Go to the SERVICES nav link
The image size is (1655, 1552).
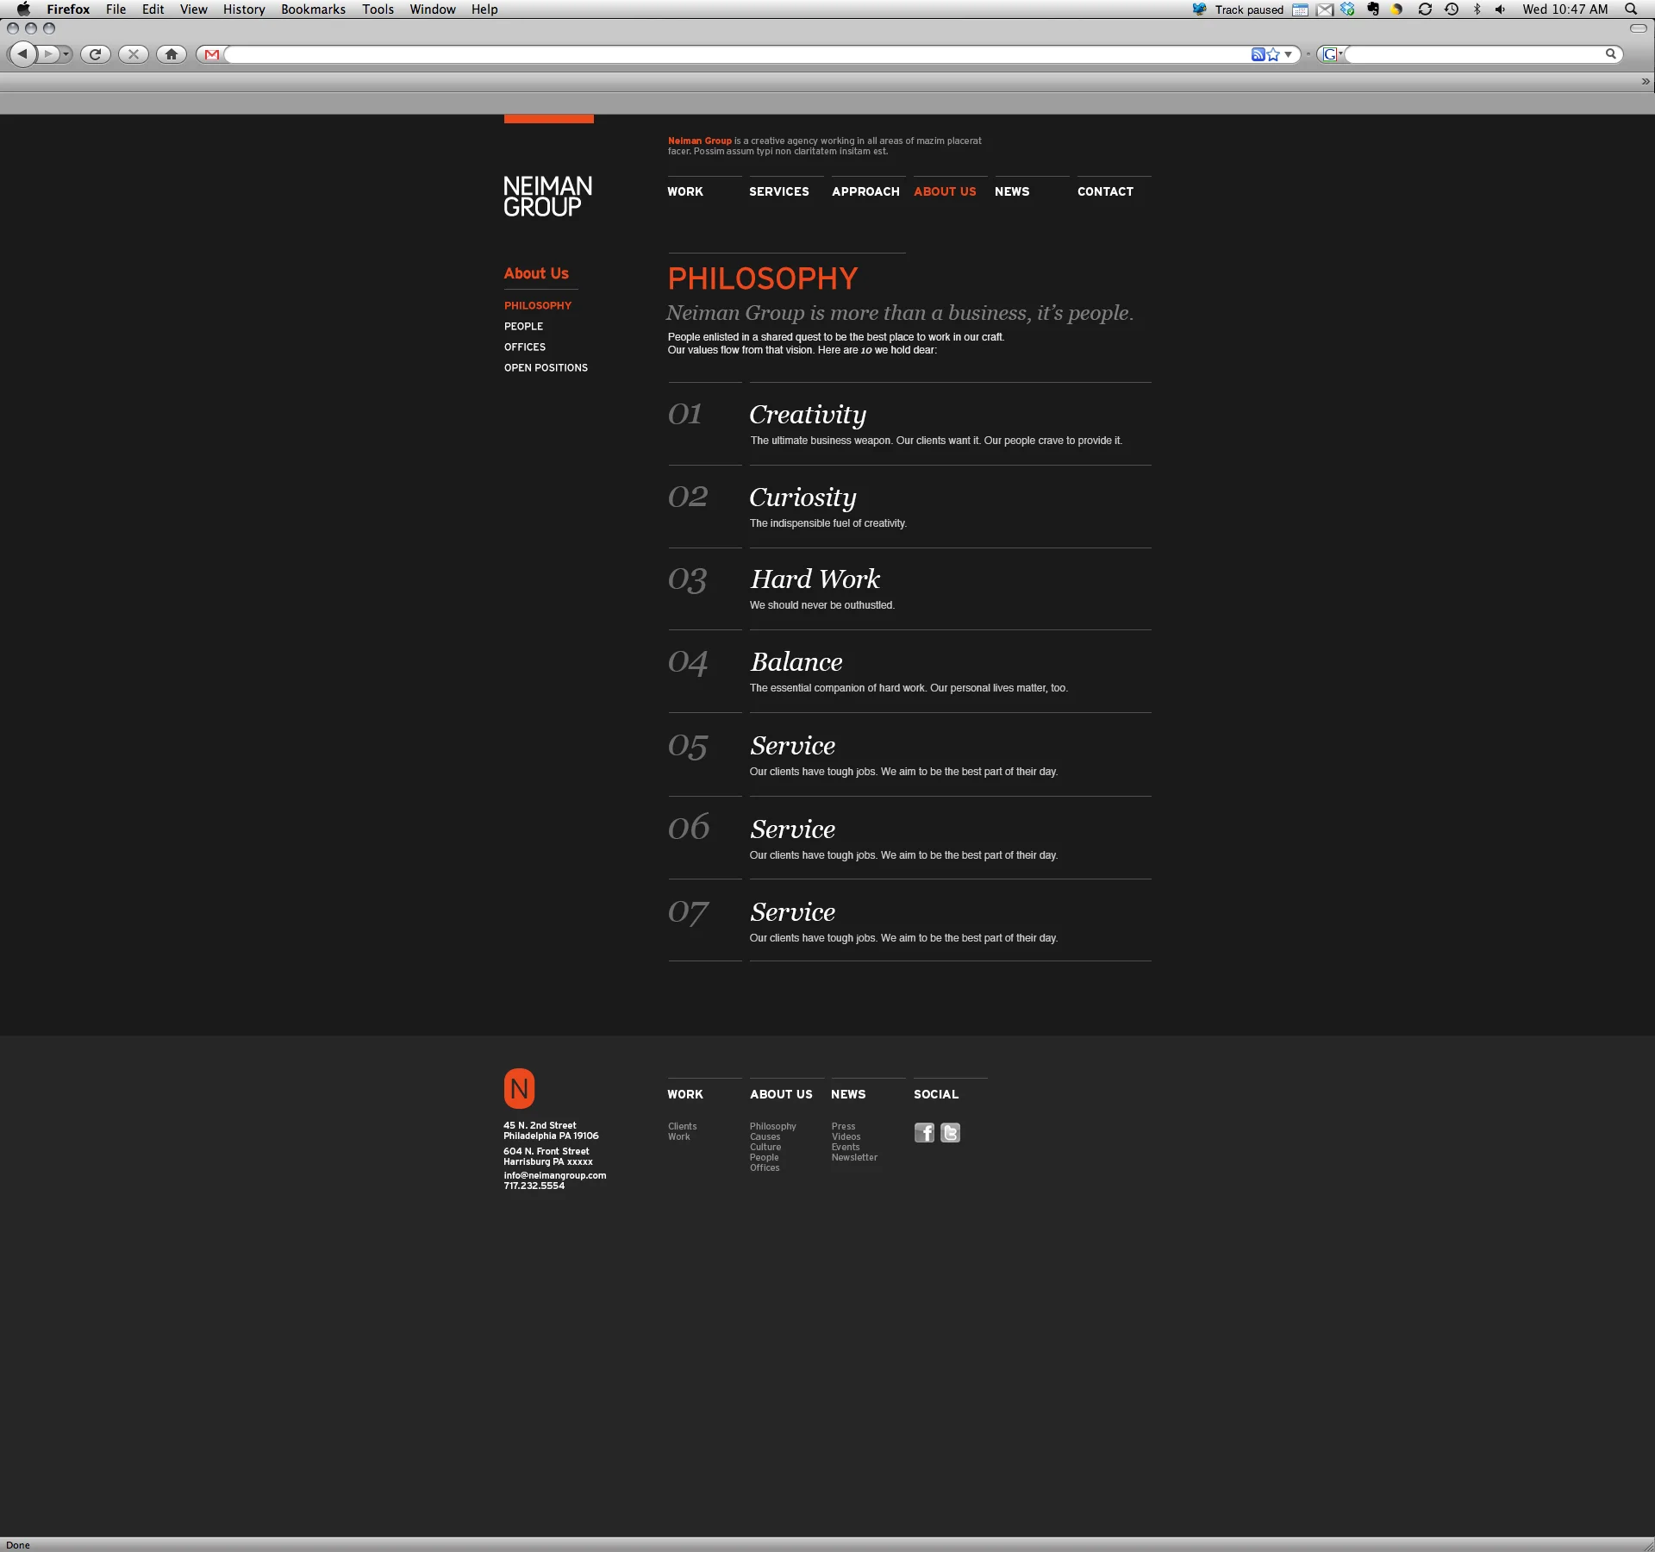tap(778, 191)
